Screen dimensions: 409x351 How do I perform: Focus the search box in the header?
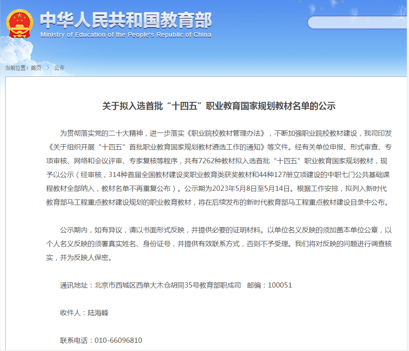(357, 22)
